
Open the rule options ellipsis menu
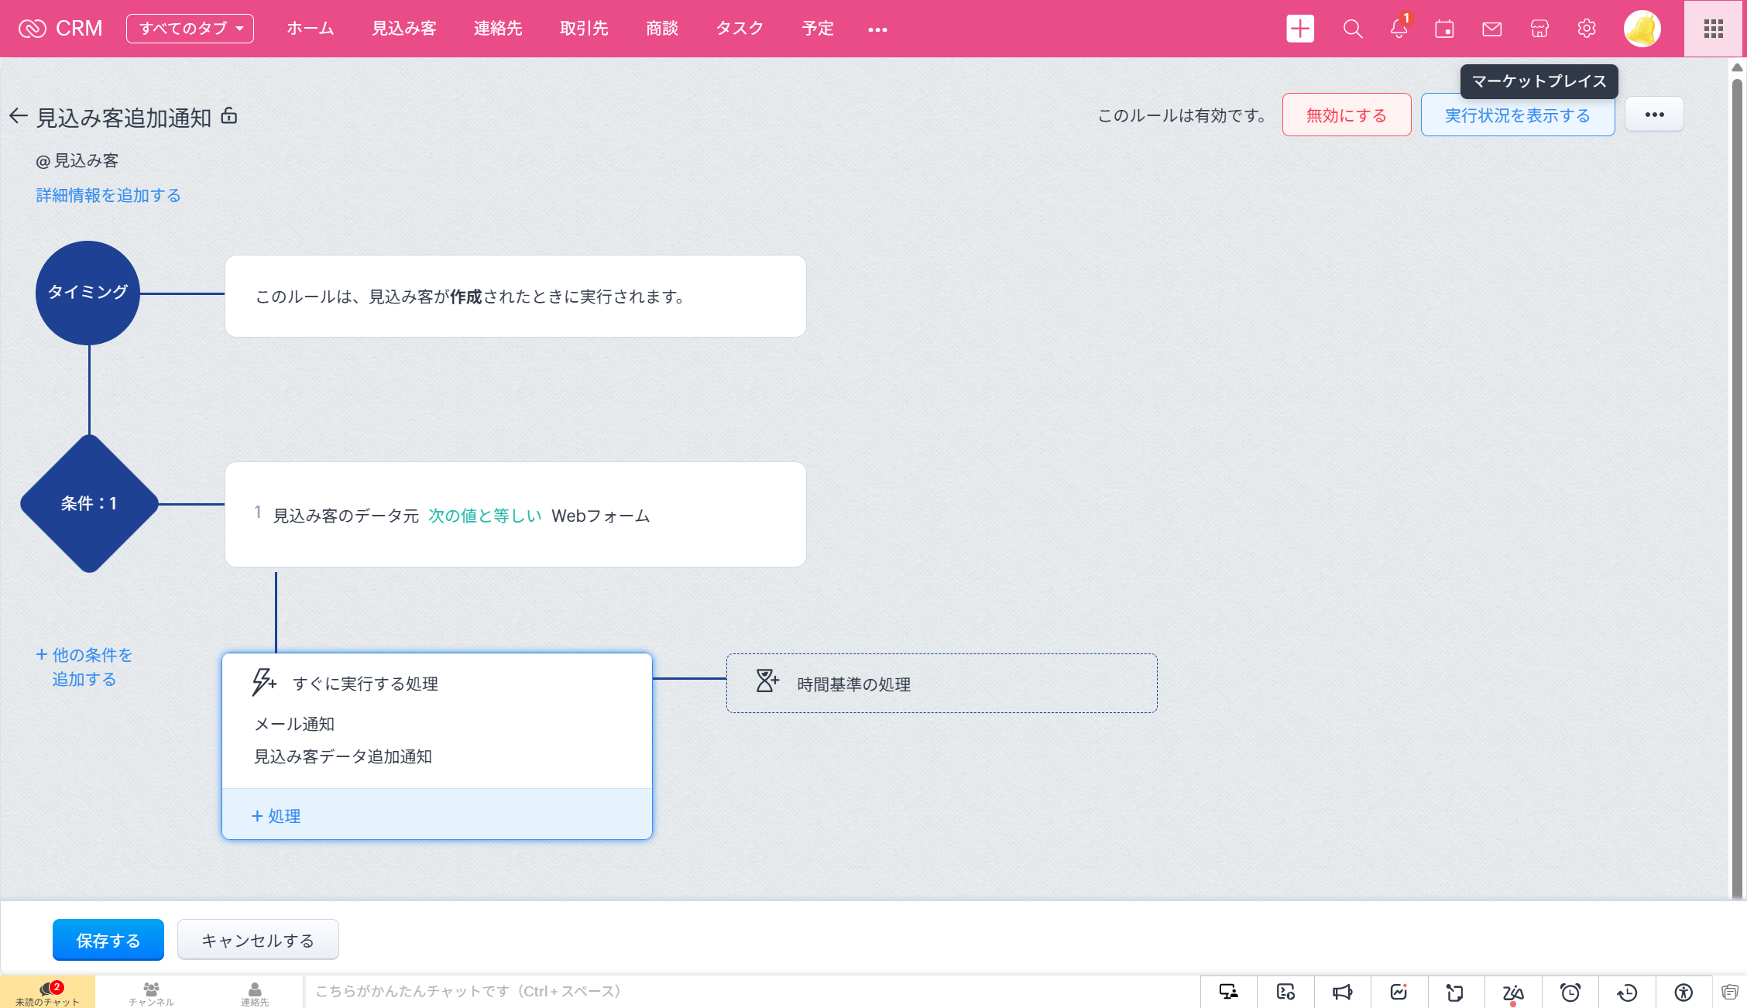(x=1654, y=115)
